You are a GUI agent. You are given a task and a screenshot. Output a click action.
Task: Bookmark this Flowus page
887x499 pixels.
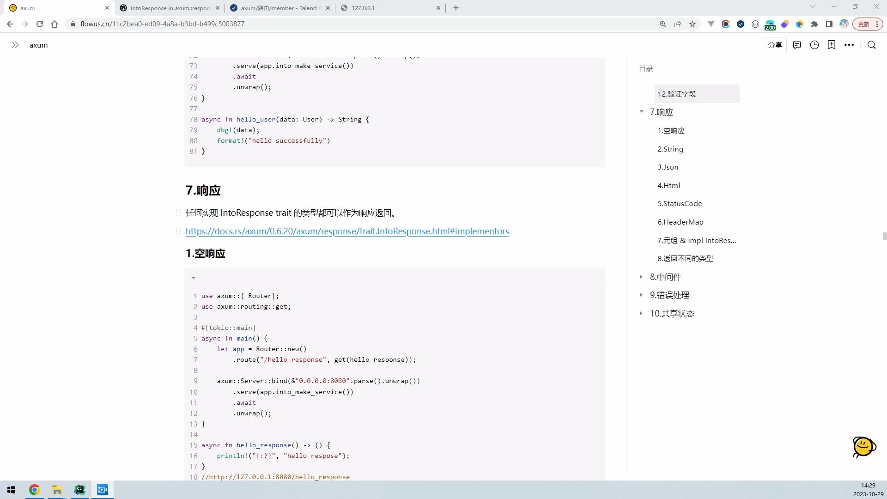pos(832,45)
